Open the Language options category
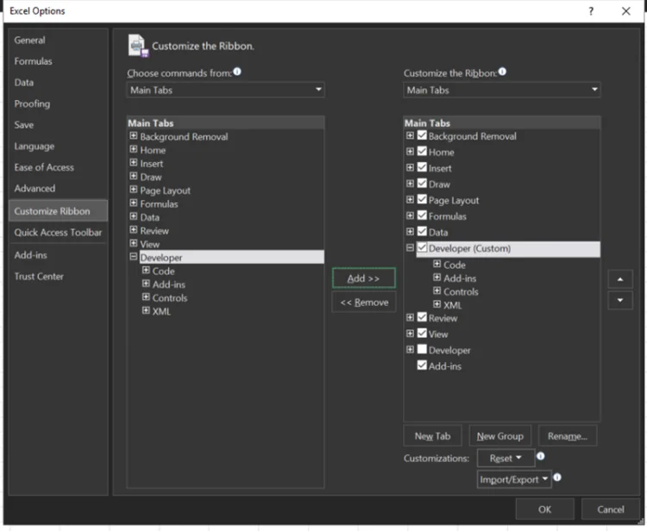The width and height of the screenshot is (647, 531). pyautogui.click(x=58, y=146)
